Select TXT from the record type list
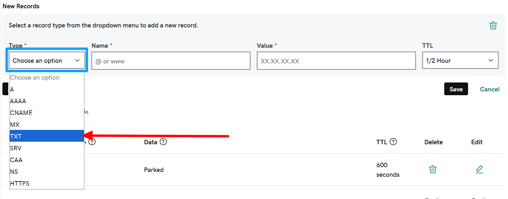The image size is (508, 199). (47, 136)
